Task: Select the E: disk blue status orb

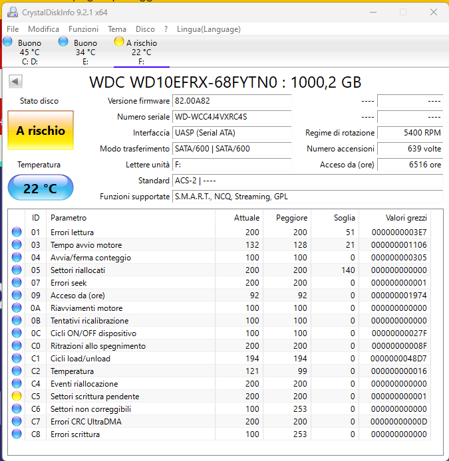Action: 63,42
